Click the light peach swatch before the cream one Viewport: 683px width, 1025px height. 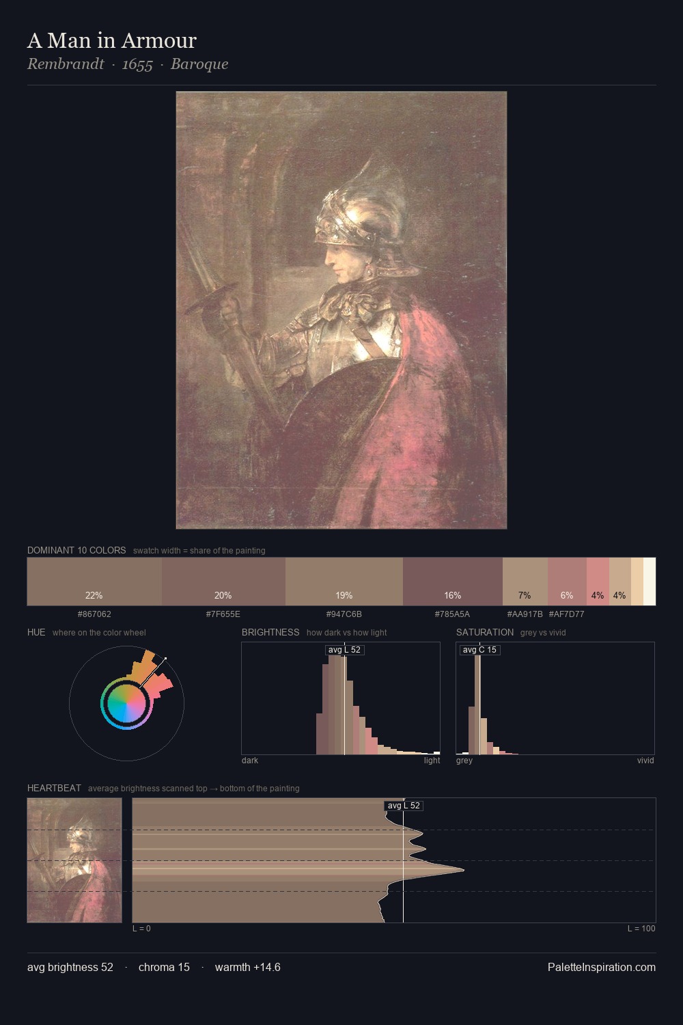pos(637,582)
